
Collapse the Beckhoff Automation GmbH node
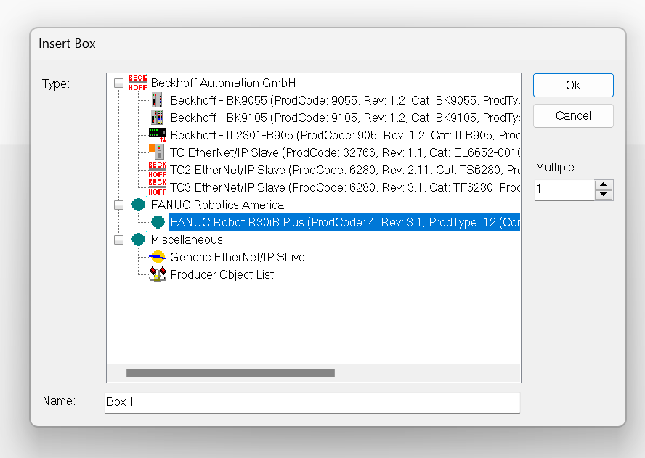(x=118, y=83)
